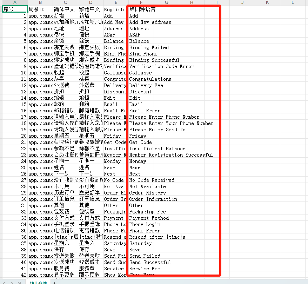Select column J header
The height and width of the screenshot is (284, 308).
(242, 2)
